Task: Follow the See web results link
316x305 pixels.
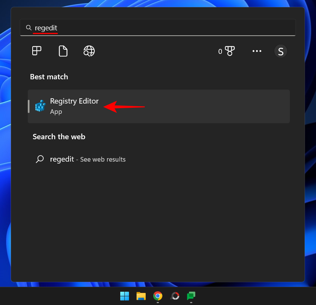Action: (x=102, y=159)
